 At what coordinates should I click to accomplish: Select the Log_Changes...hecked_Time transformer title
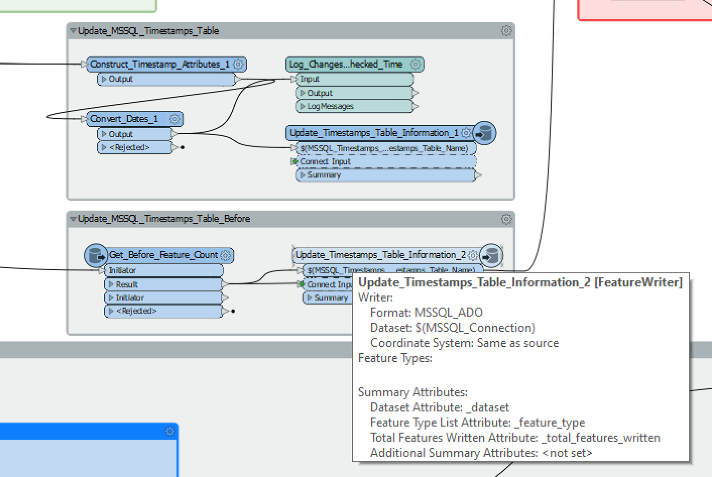[x=346, y=64]
